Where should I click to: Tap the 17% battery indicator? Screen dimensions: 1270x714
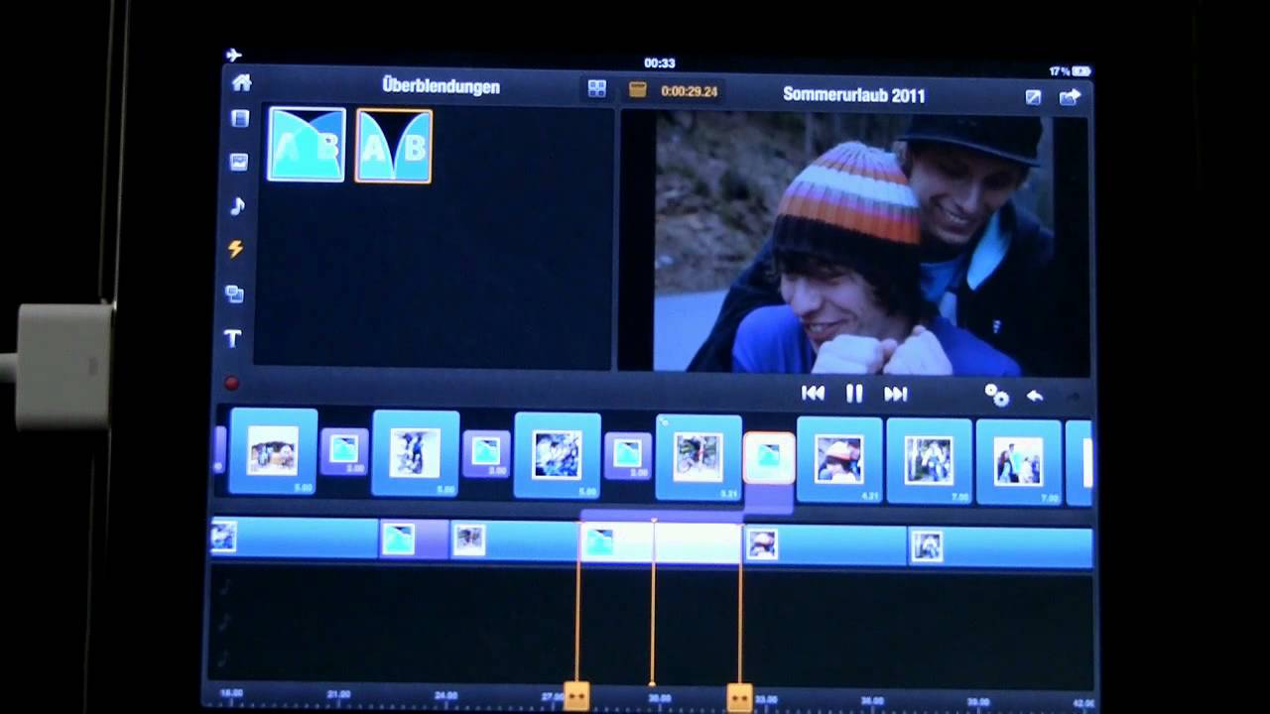click(1070, 71)
